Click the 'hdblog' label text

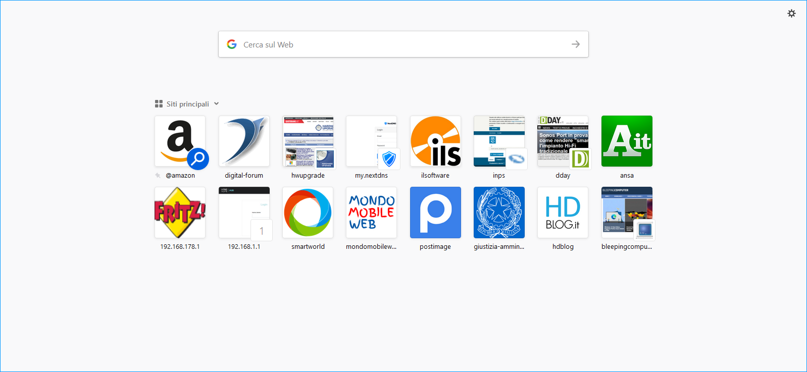coord(563,246)
